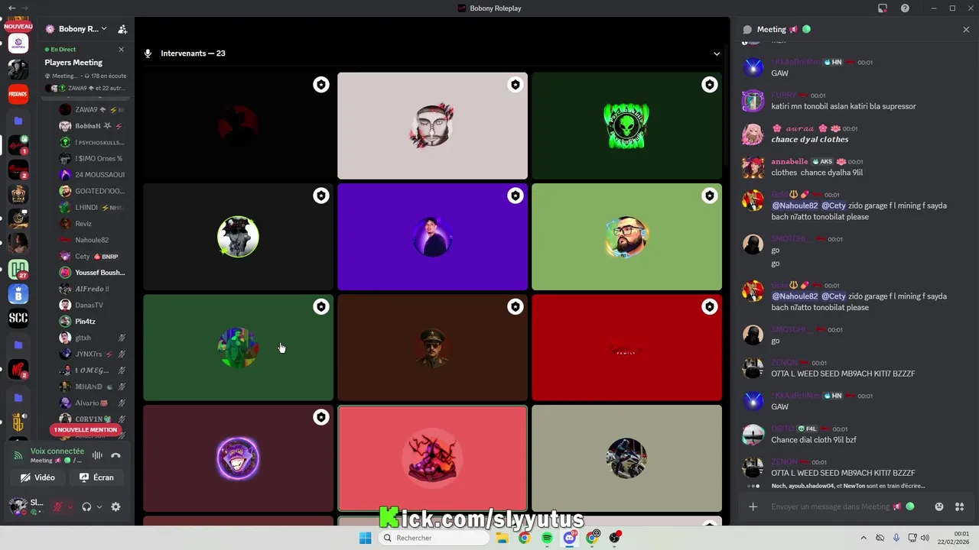This screenshot has height=550, width=979.
Task: Close the Meeting chat panel
Action: click(x=966, y=30)
